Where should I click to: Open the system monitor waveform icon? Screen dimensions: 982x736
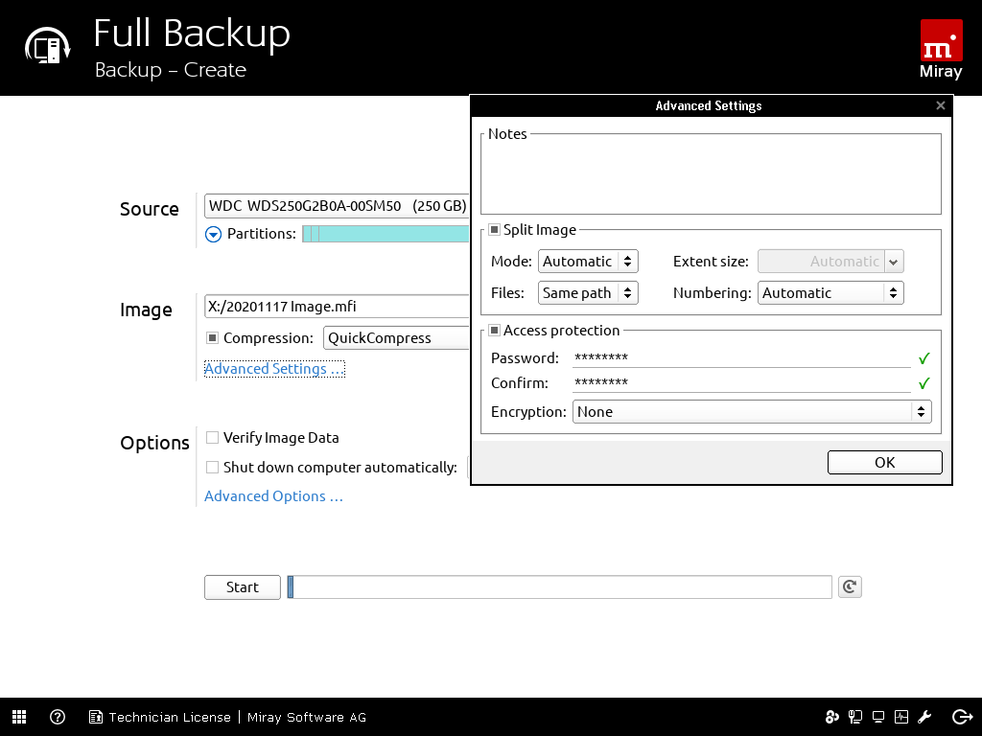[901, 717]
